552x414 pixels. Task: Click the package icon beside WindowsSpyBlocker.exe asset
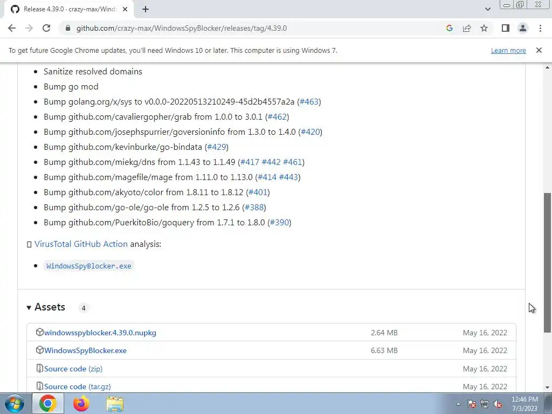[39, 350]
